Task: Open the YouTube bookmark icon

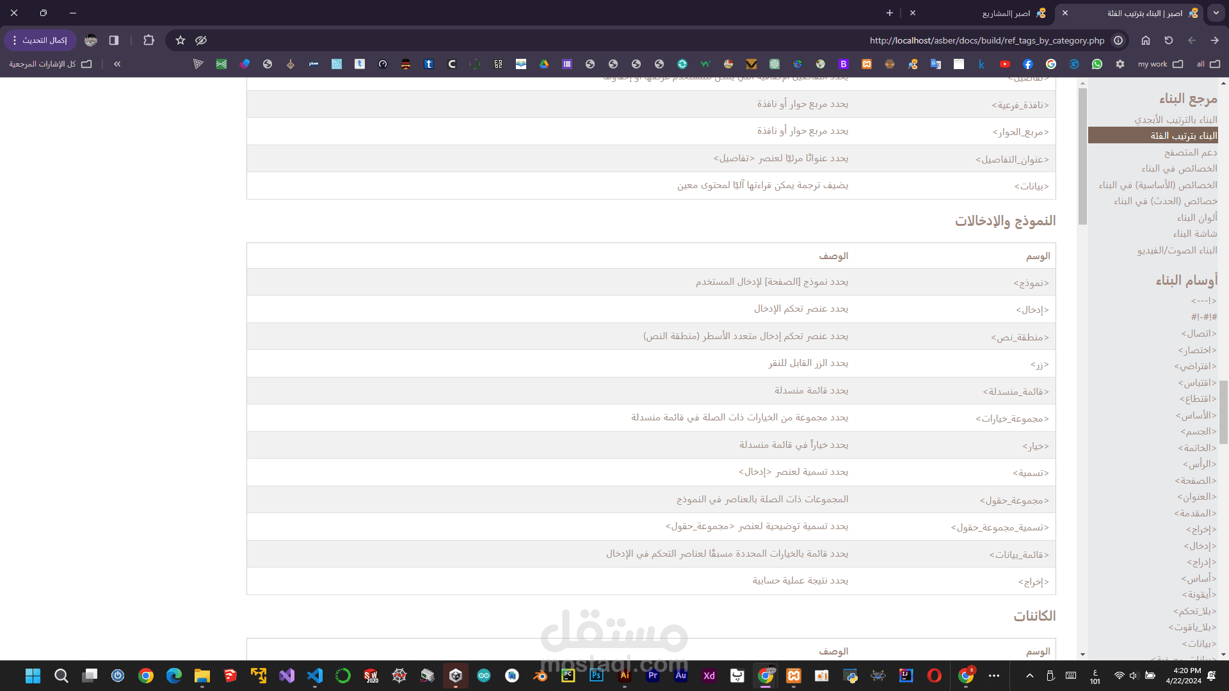Action: click(x=1005, y=64)
